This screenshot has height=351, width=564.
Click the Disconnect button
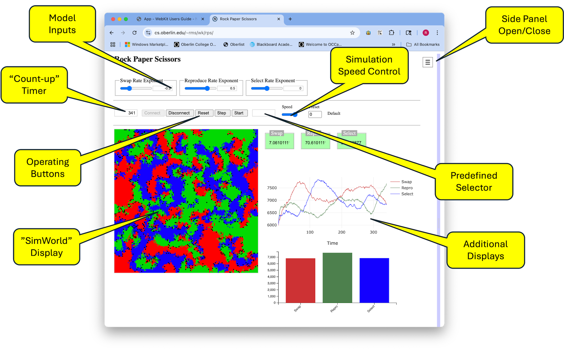pos(179,113)
